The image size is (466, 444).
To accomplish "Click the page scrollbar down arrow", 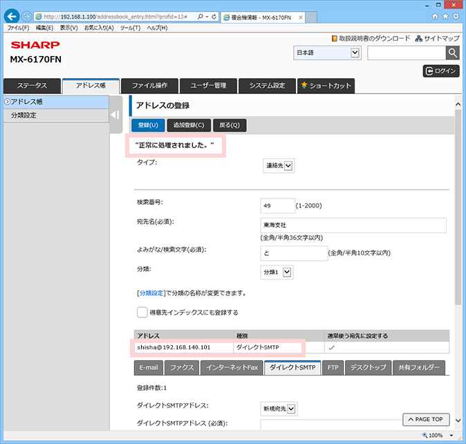I will point(458,420).
